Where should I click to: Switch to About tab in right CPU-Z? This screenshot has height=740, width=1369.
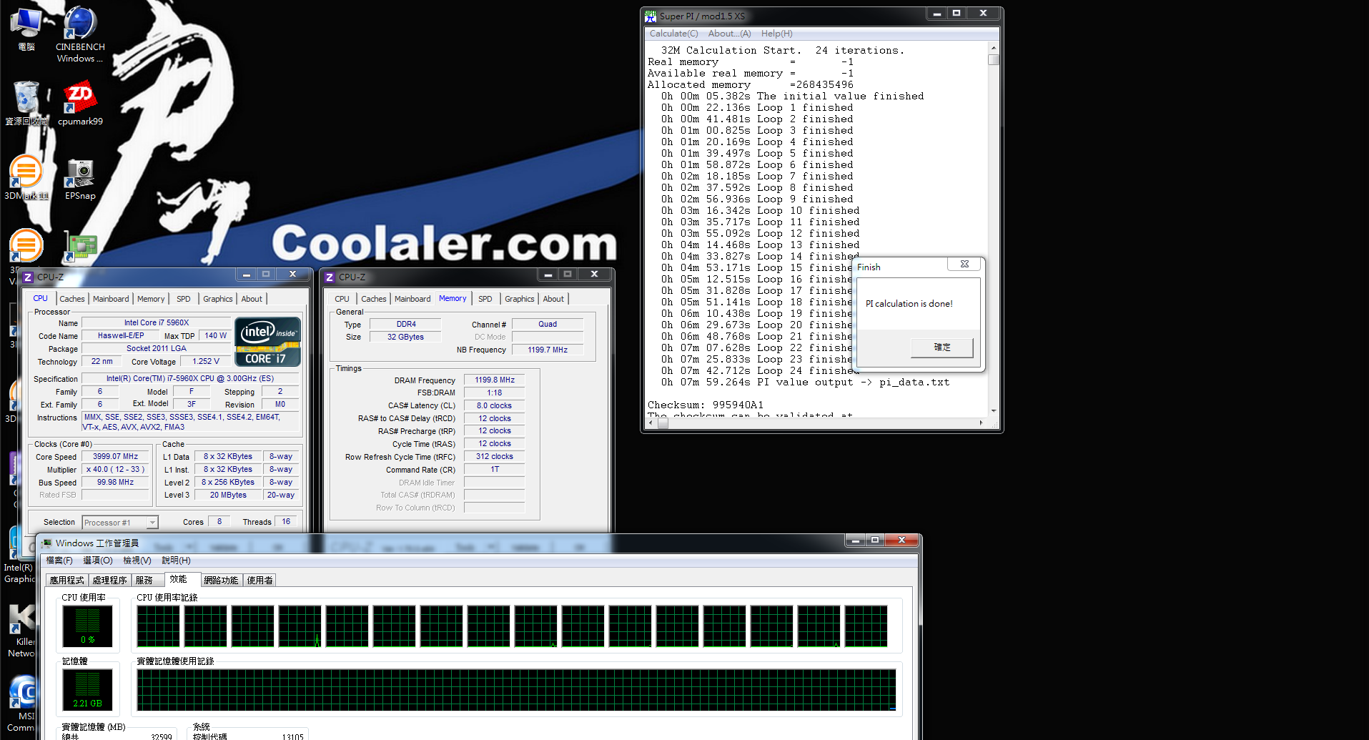pyautogui.click(x=553, y=299)
